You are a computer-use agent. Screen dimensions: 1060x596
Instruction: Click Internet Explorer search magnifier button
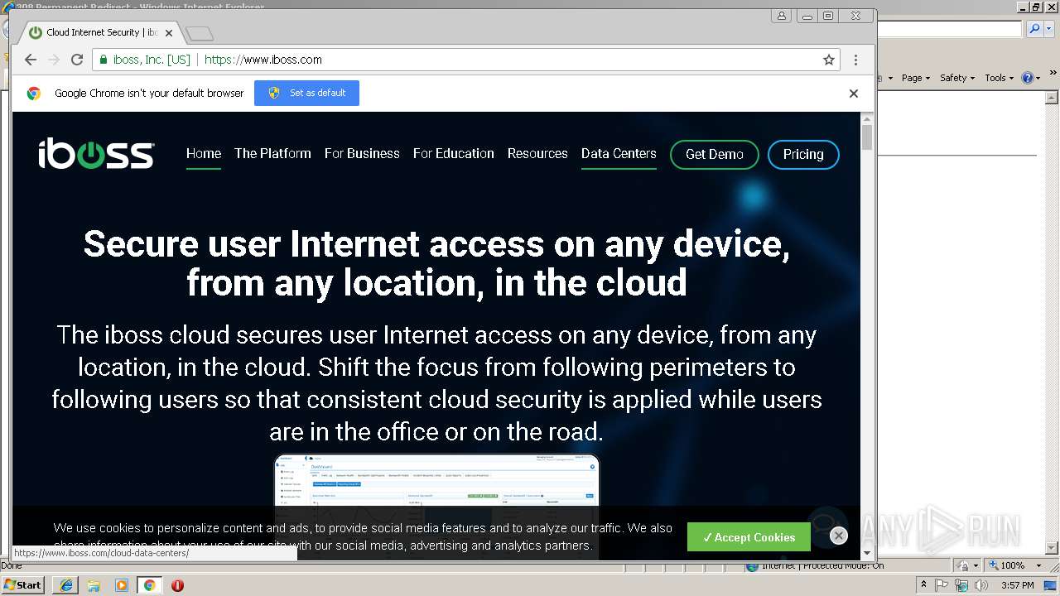click(x=1034, y=29)
